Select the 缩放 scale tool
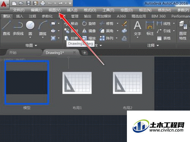Image resolution: width=190 pixels, height=142 pixels. click(89, 38)
